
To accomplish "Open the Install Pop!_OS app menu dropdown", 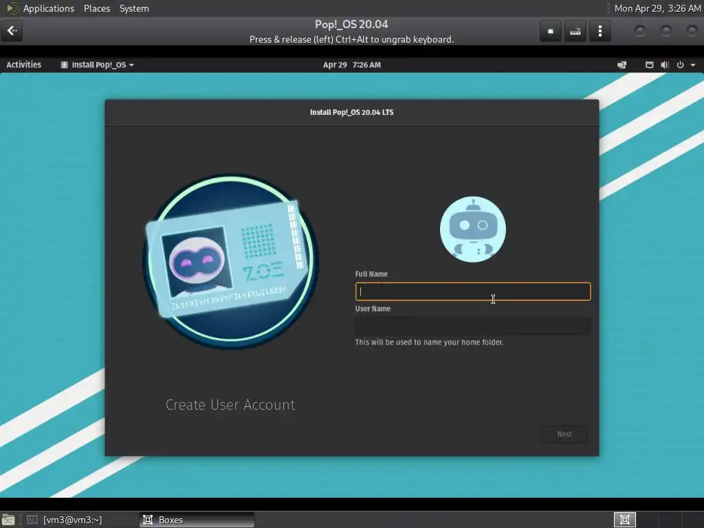I will (x=98, y=65).
